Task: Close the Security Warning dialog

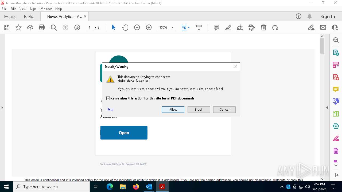Action: click(x=236, y=66)
